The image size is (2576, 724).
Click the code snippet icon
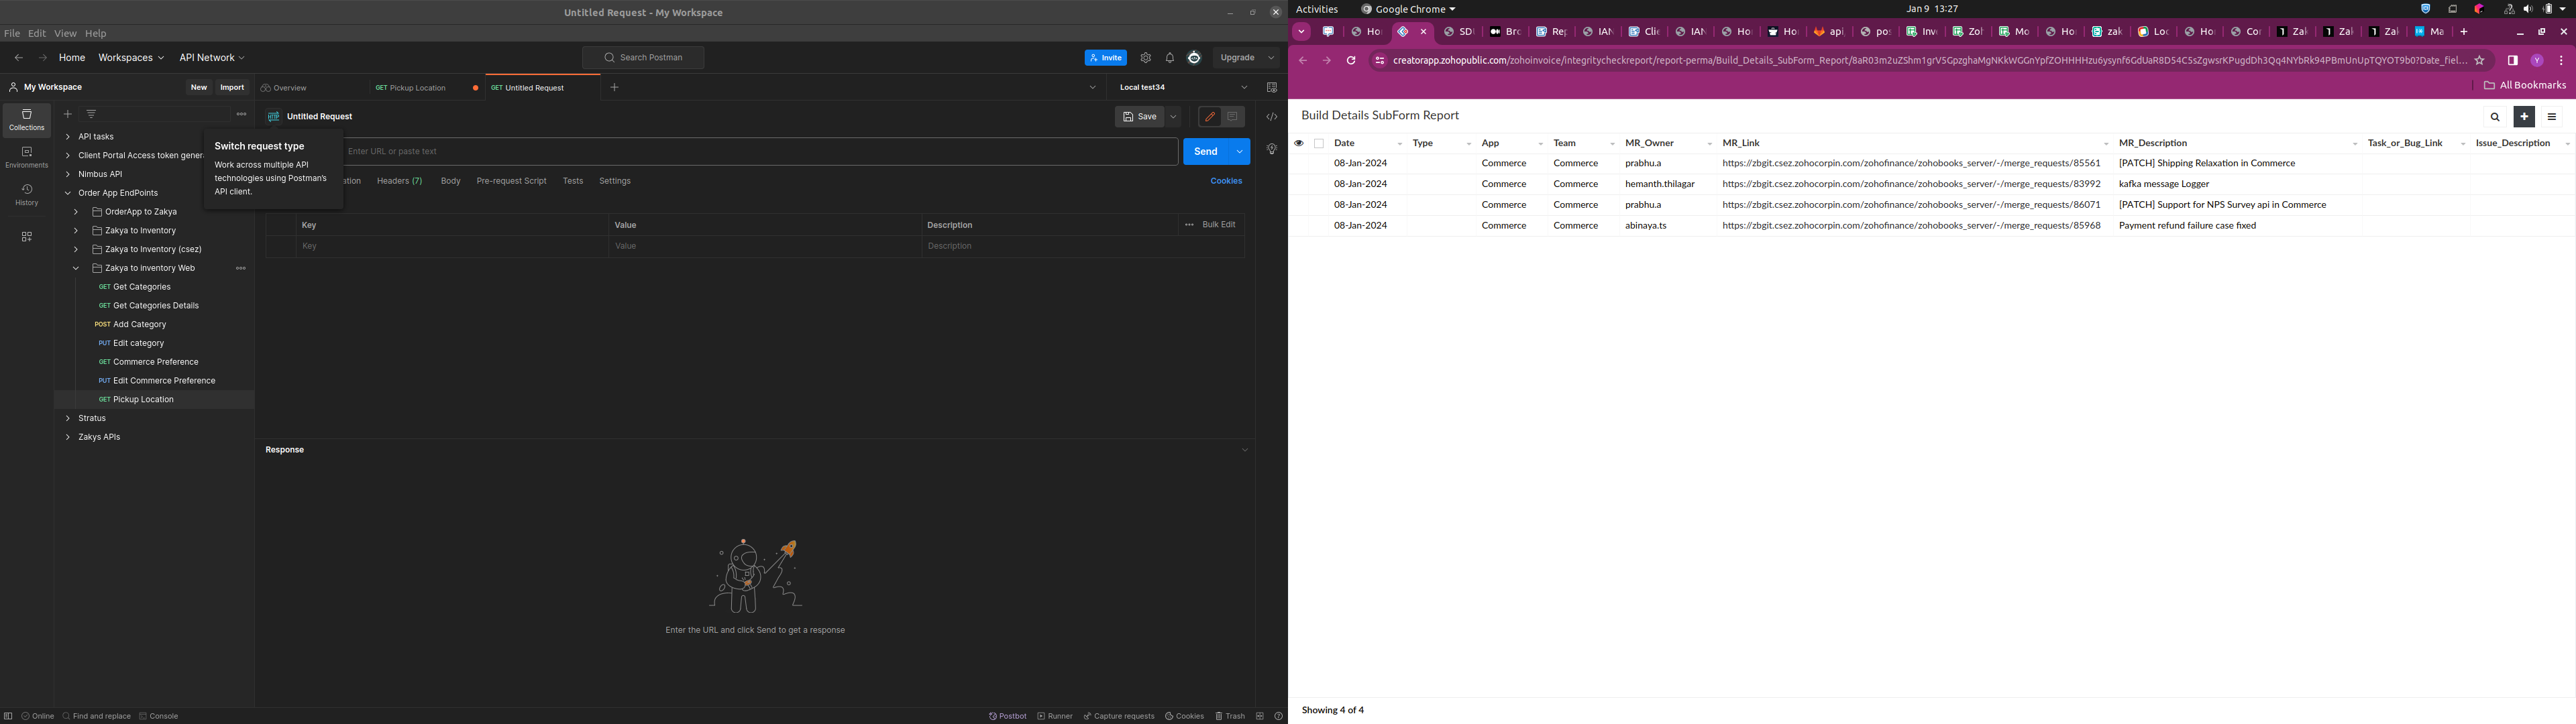tap(1271, 117)
